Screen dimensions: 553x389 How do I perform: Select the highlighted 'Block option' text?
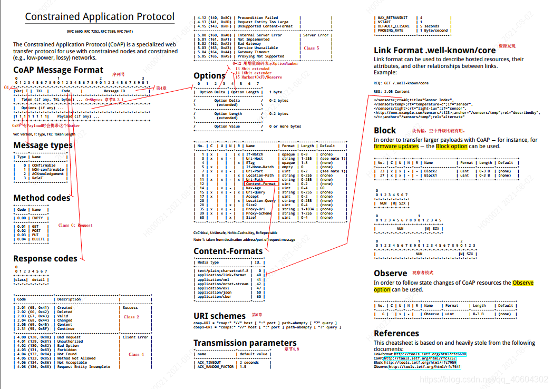tap(451, 147)
